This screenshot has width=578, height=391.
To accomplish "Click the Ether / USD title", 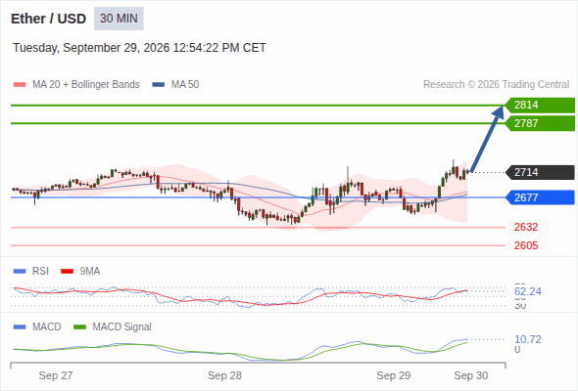I will [48, 19].
